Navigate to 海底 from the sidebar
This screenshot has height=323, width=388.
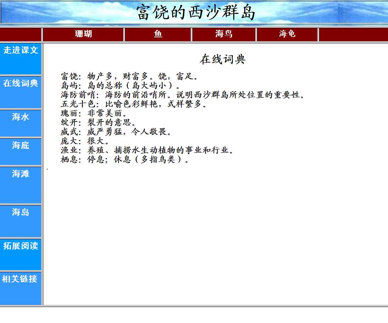tap(21, 145)
